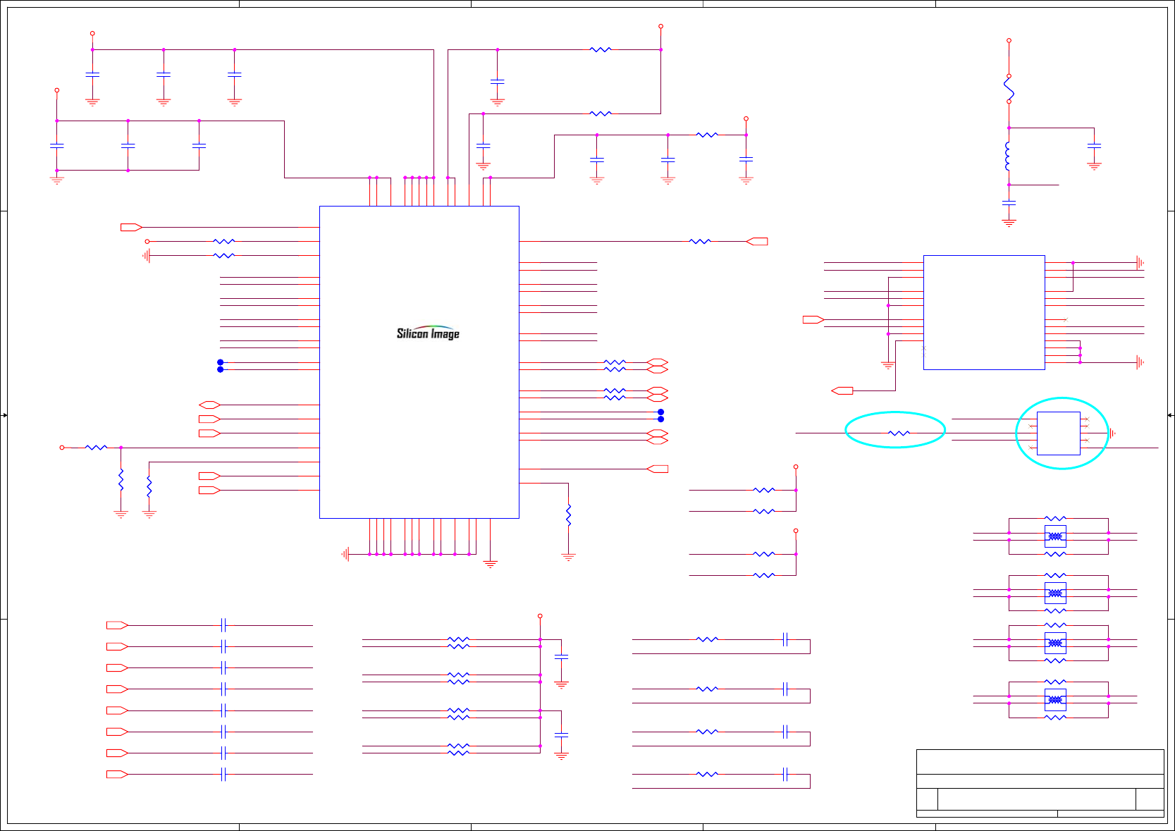
Task: Select the small IC inside the cyan circle
Action: [1059, 433]
